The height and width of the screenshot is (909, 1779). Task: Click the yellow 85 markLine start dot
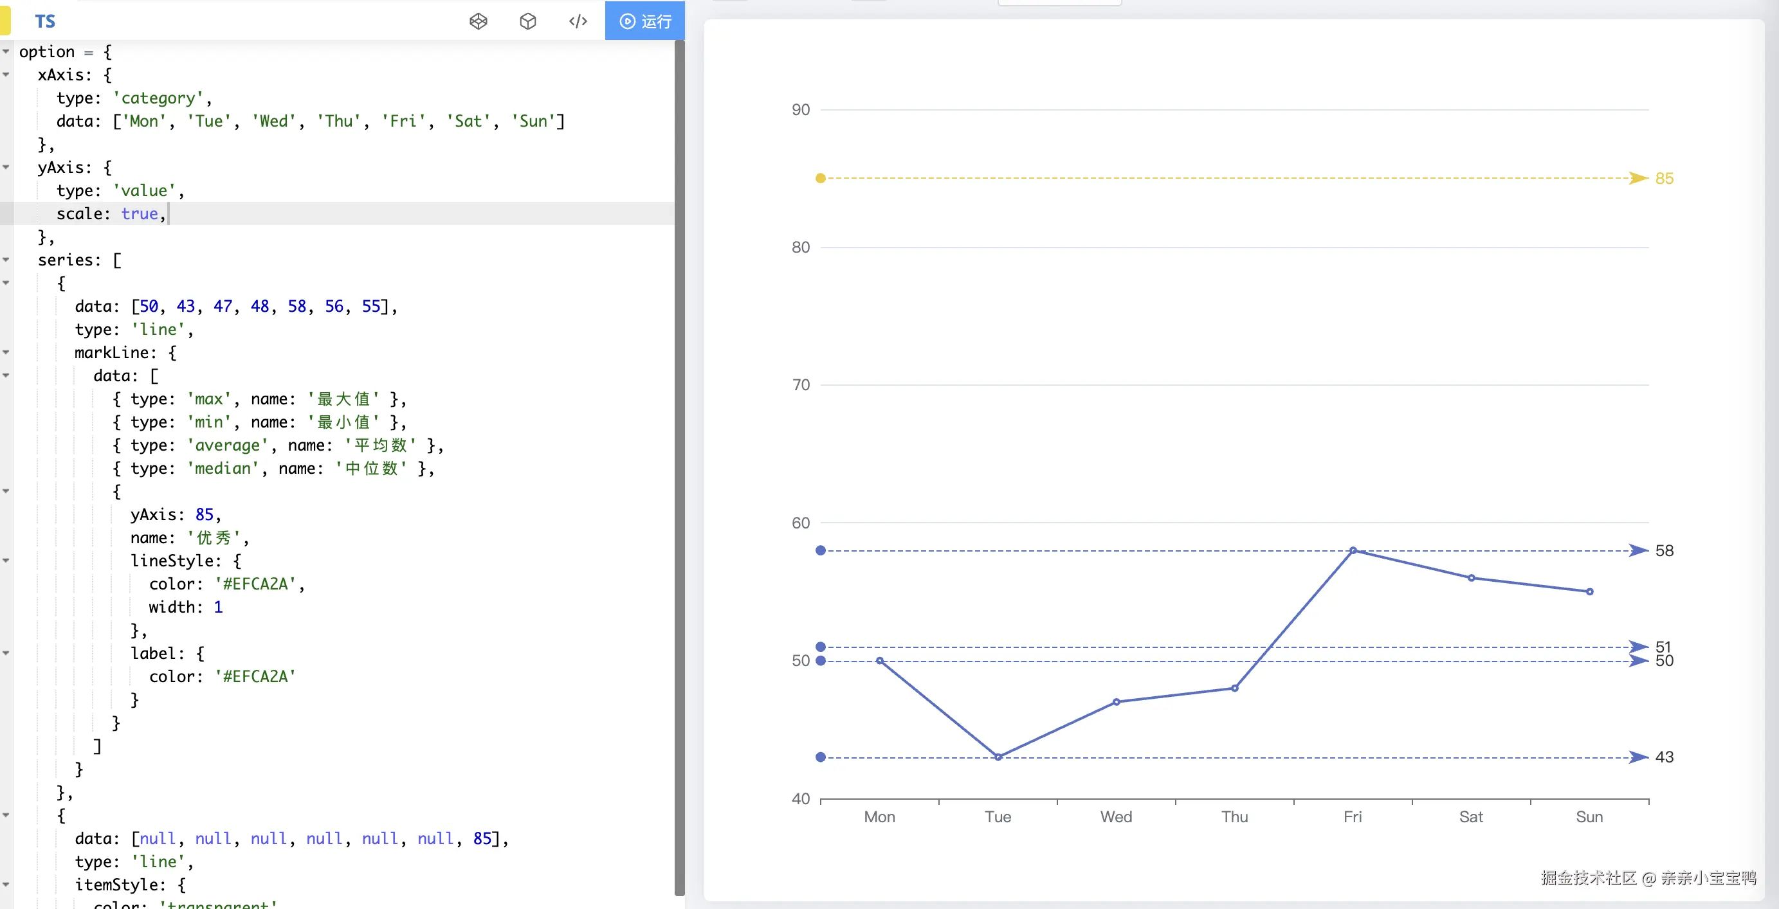coord(821,178)
